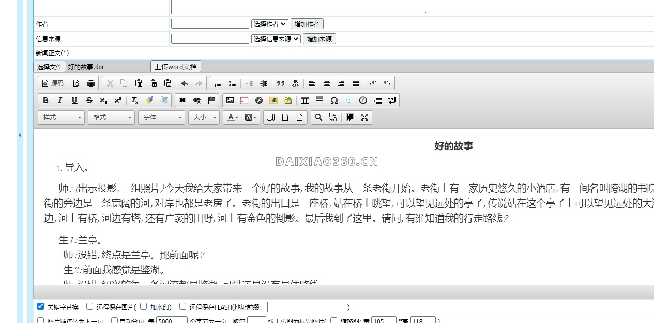Open the 样式 styles dropdown

click(61, 117)
